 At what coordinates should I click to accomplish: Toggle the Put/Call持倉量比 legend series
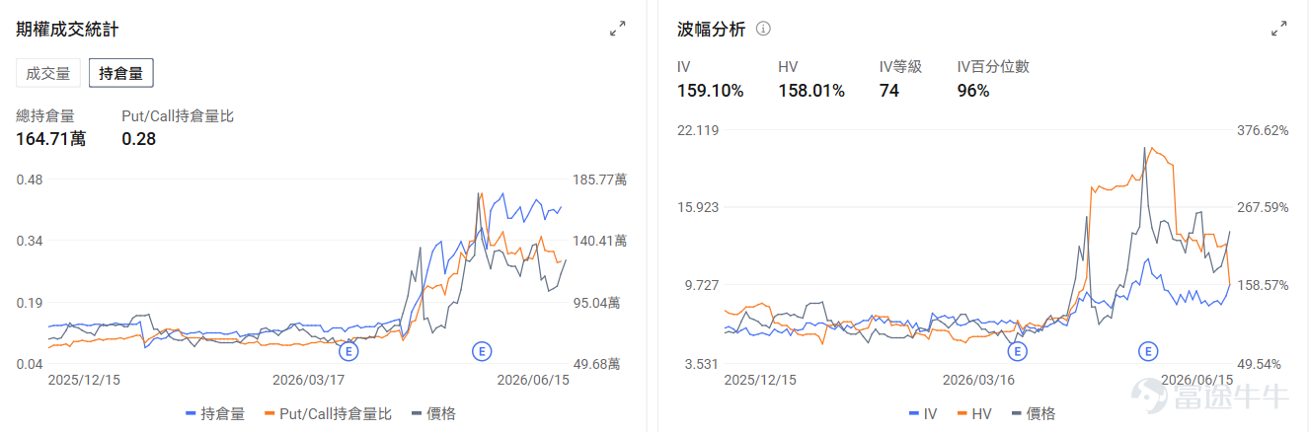(x=329, y=413)
